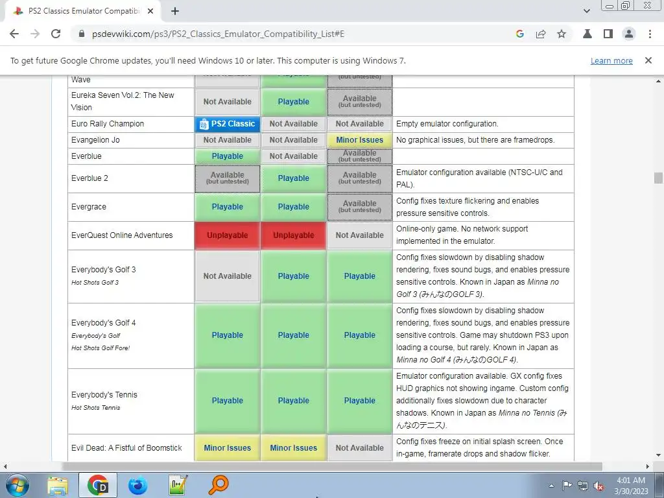The width and height of the screenshot is (664, 498).
Task: Click the horizontal scrollbar thumb
Action: (x=333, y=466)
